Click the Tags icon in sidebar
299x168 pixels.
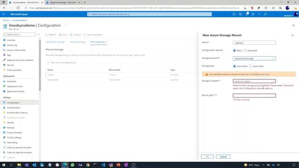pos(4,55)
